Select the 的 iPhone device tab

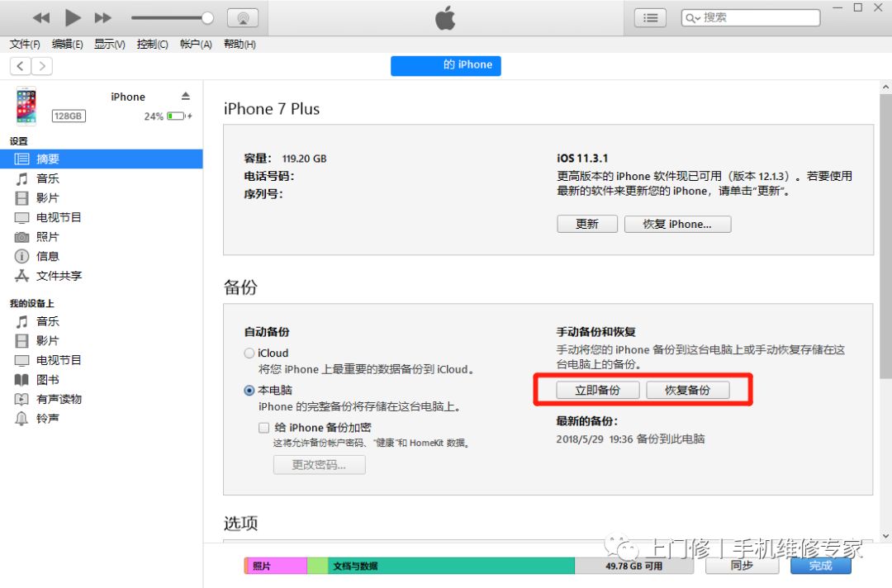click(x=445, y=65)
